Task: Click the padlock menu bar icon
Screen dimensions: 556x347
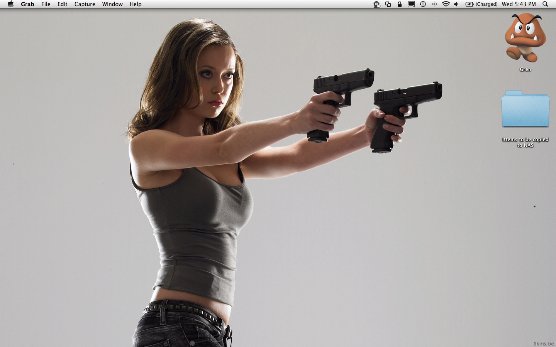Action: 400,4
